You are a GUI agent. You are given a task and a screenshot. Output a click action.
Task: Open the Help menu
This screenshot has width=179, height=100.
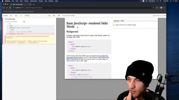pos(56,1)
